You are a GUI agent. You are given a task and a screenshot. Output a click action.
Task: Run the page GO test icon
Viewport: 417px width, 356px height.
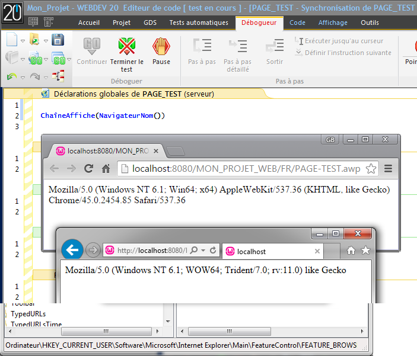coord(36,58)
